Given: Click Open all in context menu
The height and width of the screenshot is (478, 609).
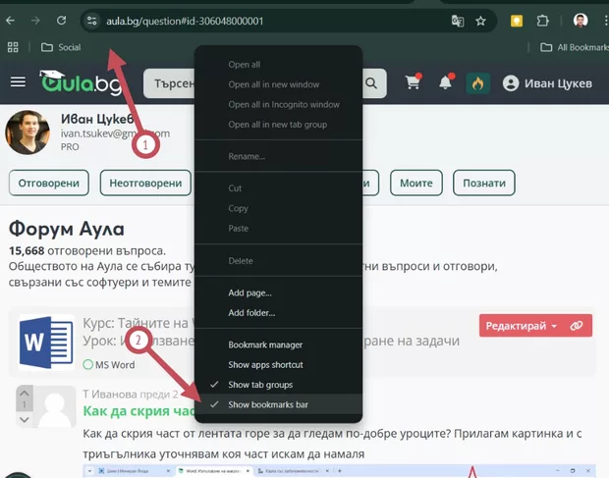Looking at the screenshot, I should pos(278,65).
